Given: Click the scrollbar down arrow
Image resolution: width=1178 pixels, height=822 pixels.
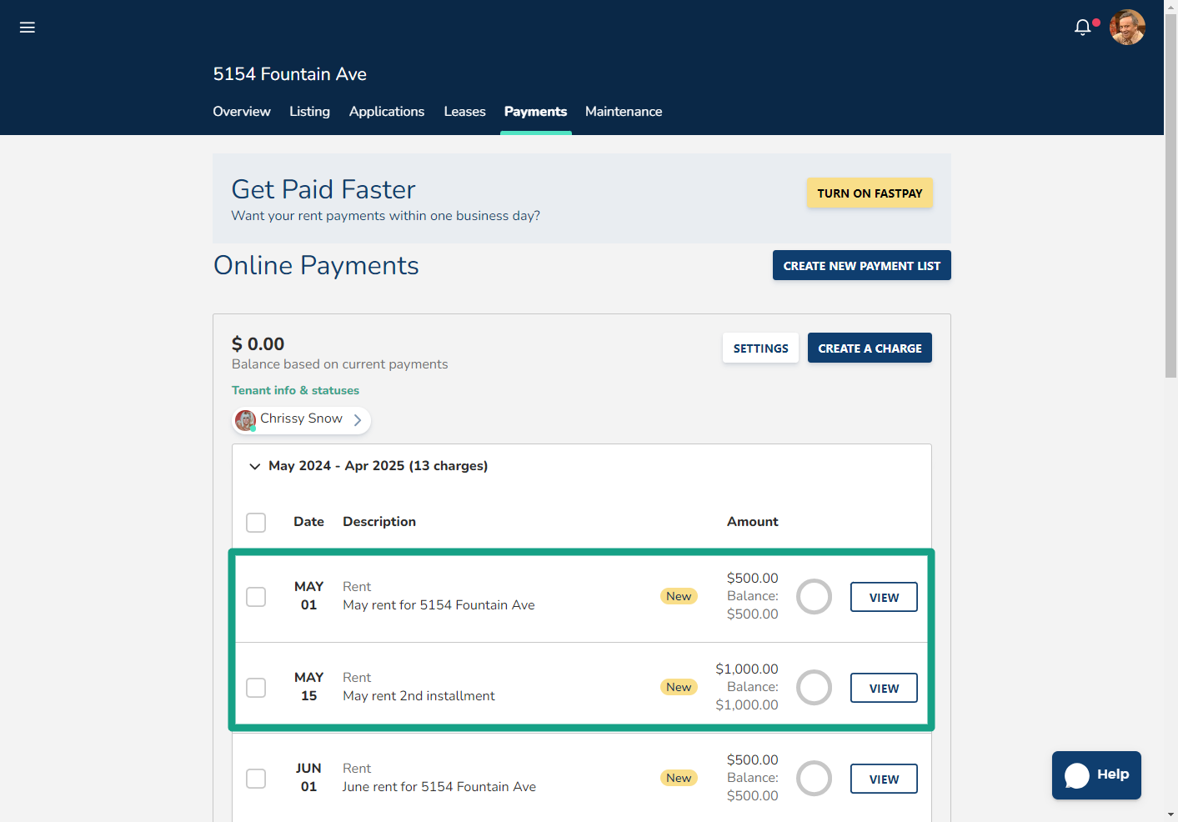Looking at the screenshot, I should [x=1170, y=814].
